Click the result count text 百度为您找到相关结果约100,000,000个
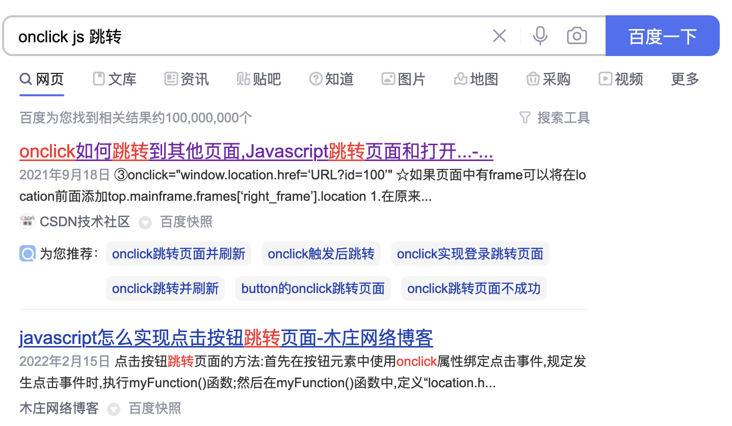The height and width of the screenshot is (426, 732). [136, 118]
